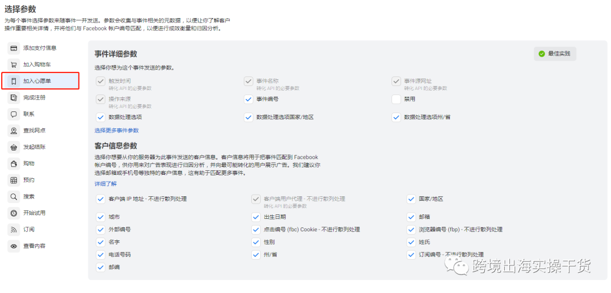Toggle the 出生日期 checkbox
611x293 pixels.
(256, 217)
